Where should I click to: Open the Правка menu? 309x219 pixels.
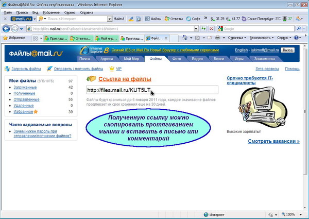[22, 12]
